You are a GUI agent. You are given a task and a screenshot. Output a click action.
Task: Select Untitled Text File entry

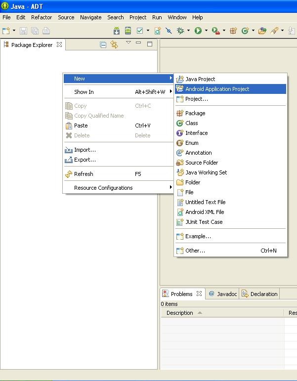pos(230,202)
